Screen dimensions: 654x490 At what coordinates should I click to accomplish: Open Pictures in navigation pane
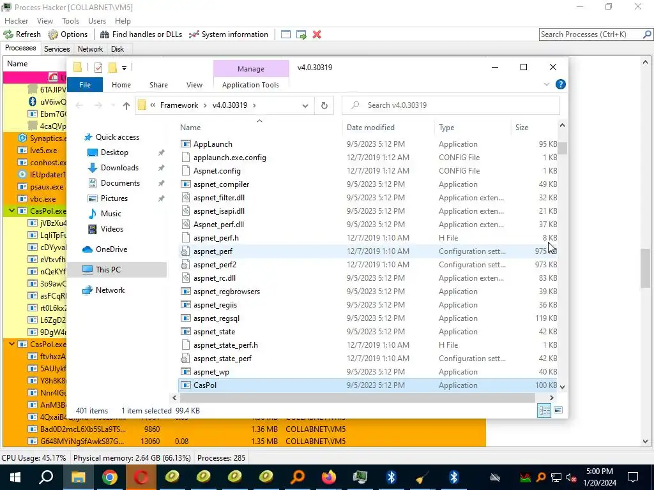tap(114, 198)
